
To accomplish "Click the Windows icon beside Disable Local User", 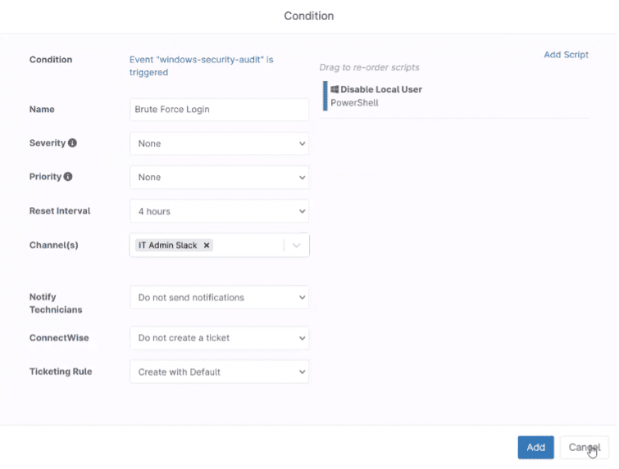I will pos(335,89).
